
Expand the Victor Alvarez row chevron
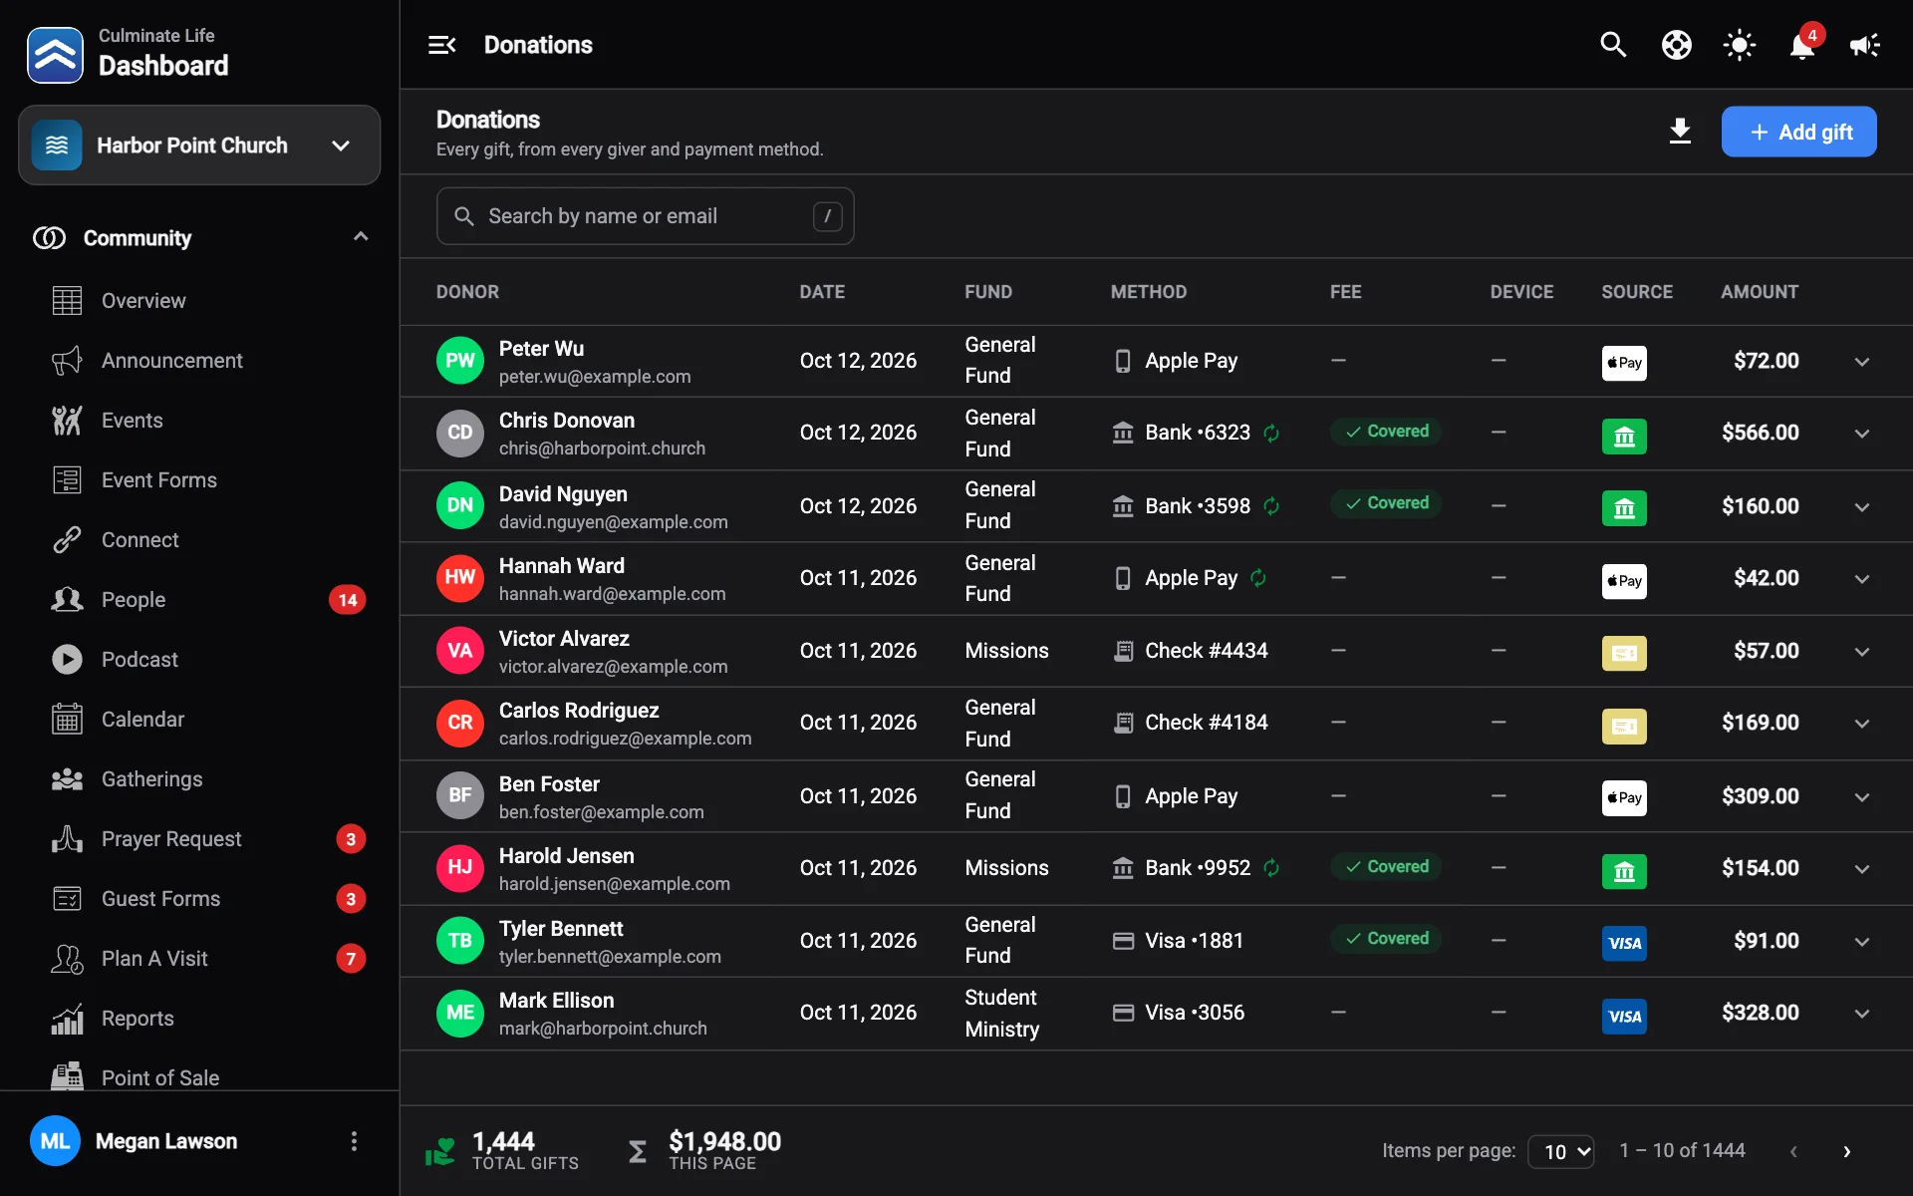pyautogui.click(x=1861, y=652)
